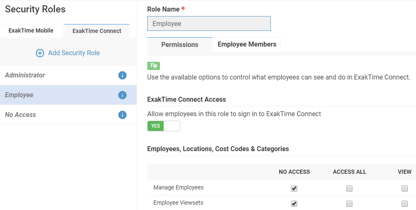This screenshot has width=416, height=210.
Task: Click the ExakTime Connect Access heading
Action: [x=186, y=100]
